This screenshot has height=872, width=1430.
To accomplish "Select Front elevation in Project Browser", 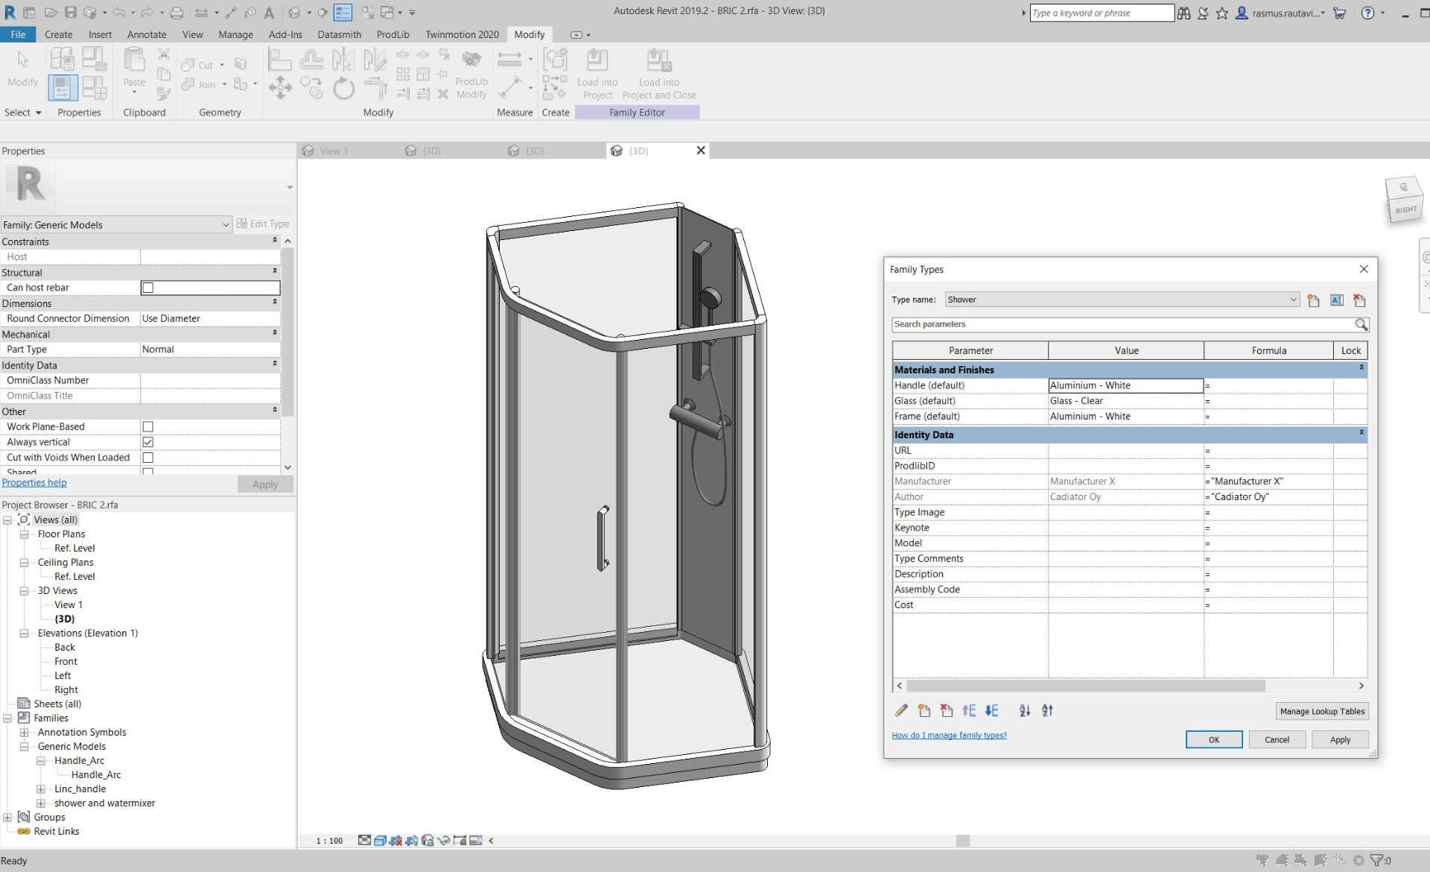I will point(66,661).
